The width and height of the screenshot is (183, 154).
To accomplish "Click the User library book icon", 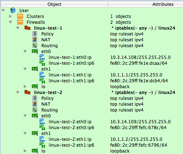I will click(13, 10).
